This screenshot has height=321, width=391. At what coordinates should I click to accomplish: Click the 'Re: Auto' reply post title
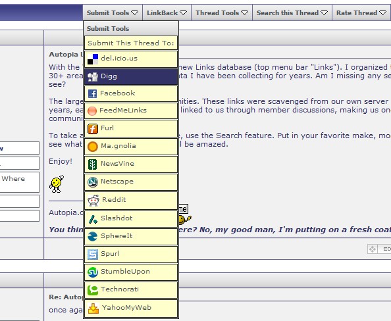66,297
